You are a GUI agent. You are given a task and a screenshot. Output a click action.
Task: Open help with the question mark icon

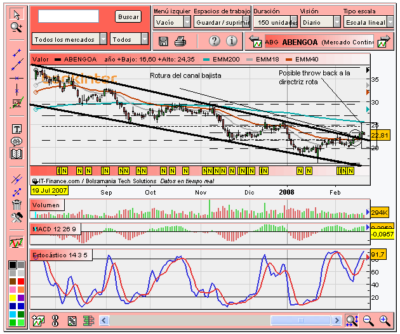(215, 41)
